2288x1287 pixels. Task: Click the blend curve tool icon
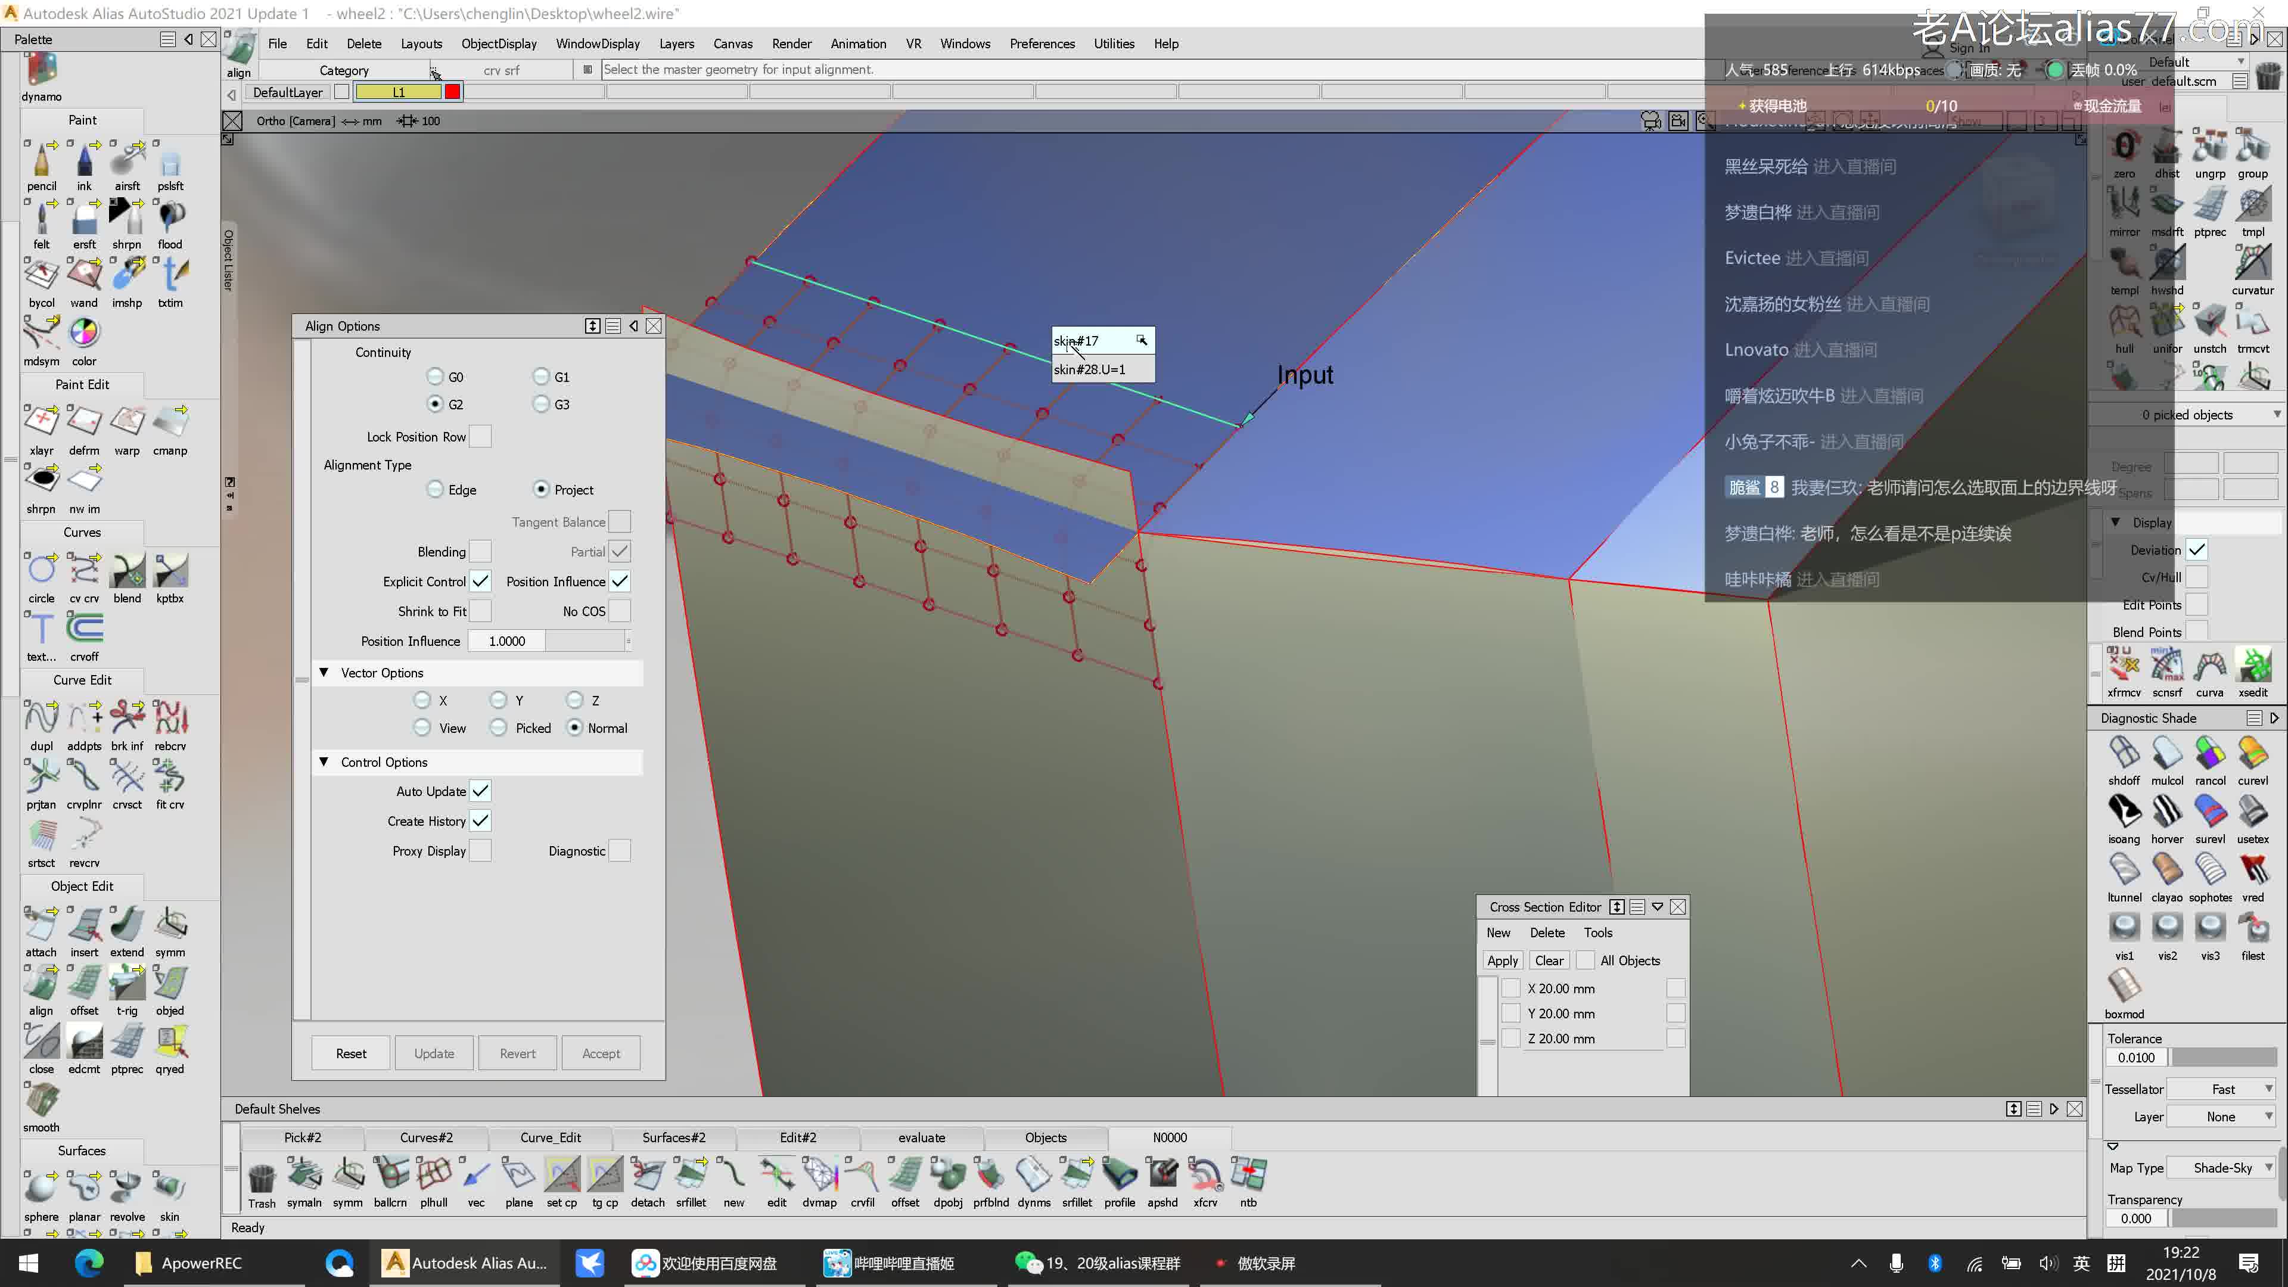(127, 571)
